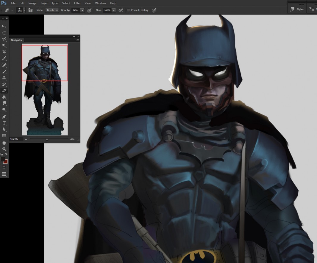Select the Eraser tool in toolbox
Image resolution: width=317 pixels, height=263 pixels.
(4, 91)
